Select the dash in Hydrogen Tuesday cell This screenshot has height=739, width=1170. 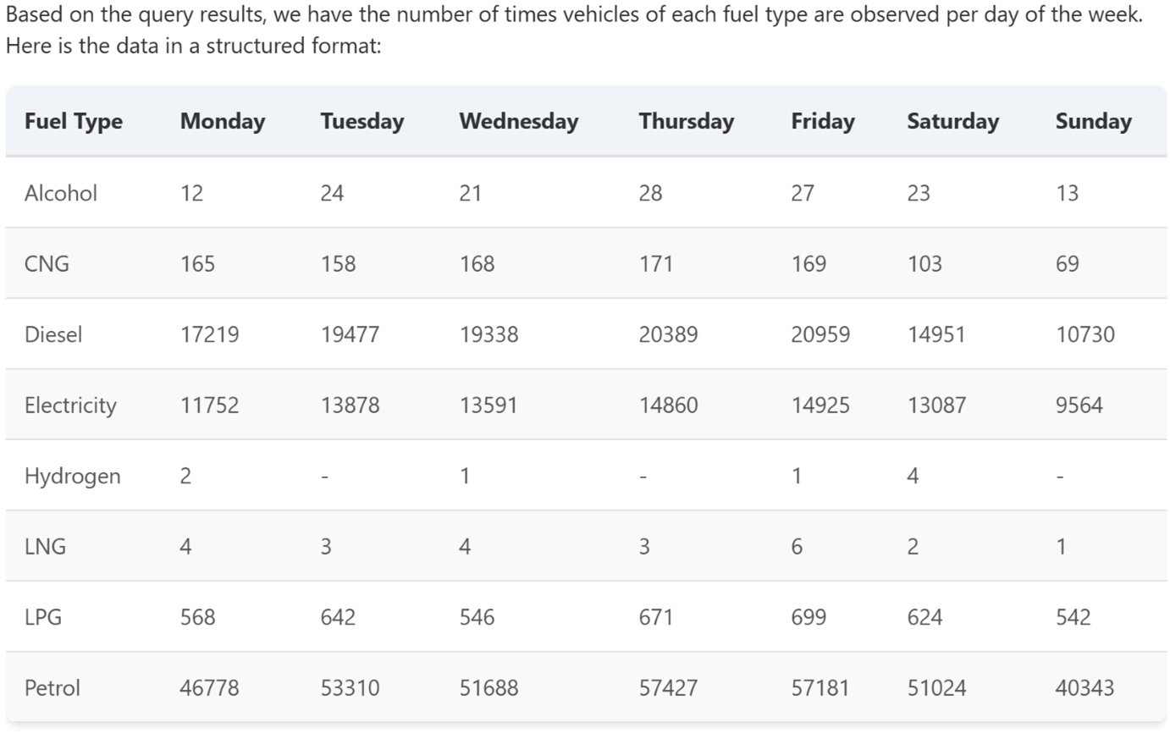point(323,476)
